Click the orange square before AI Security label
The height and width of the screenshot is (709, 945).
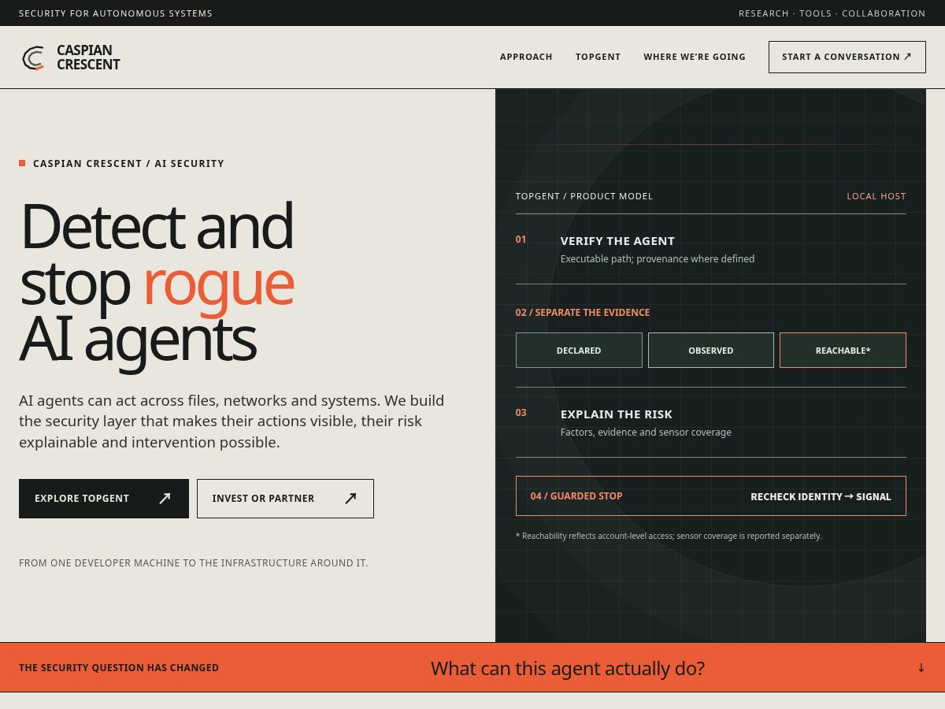click(x=22, y=163)
